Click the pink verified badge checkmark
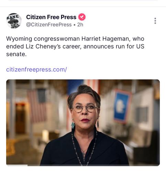Screen dimensions: 166x172 [82, 17]
